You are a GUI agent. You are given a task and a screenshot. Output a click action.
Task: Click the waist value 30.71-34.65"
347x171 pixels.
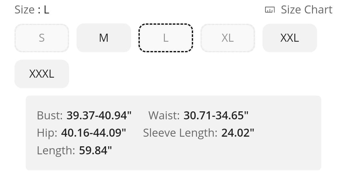coord(216,115)
